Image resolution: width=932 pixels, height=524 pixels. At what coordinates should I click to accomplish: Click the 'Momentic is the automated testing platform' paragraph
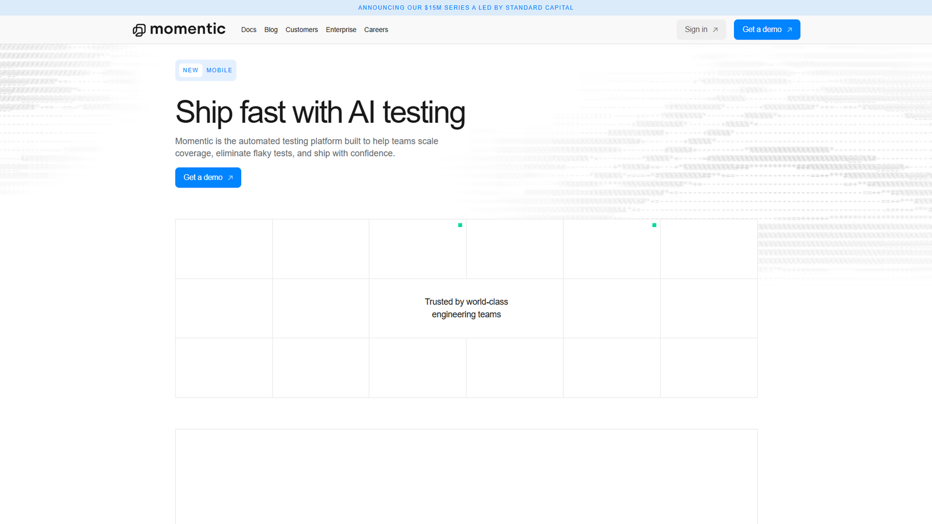point(307,147)
